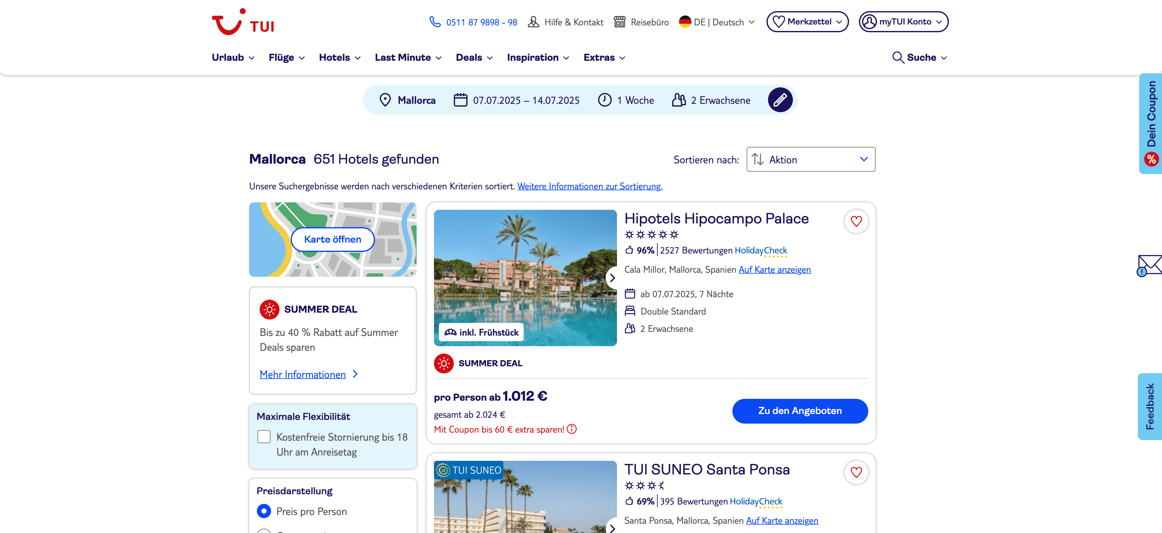The height and width of the screenshot is (533, 1162).
Task: Click the phone number icon in header
Action: 435,22
